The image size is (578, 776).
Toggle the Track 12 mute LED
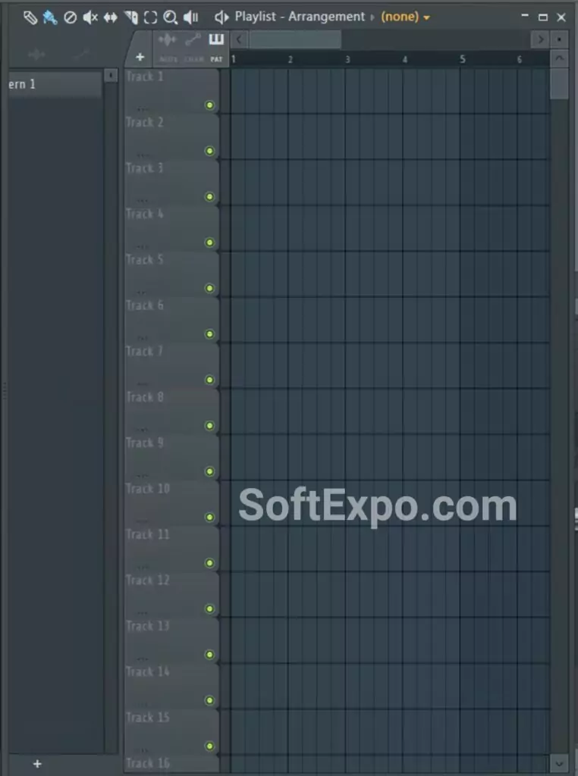click(209, 609)
